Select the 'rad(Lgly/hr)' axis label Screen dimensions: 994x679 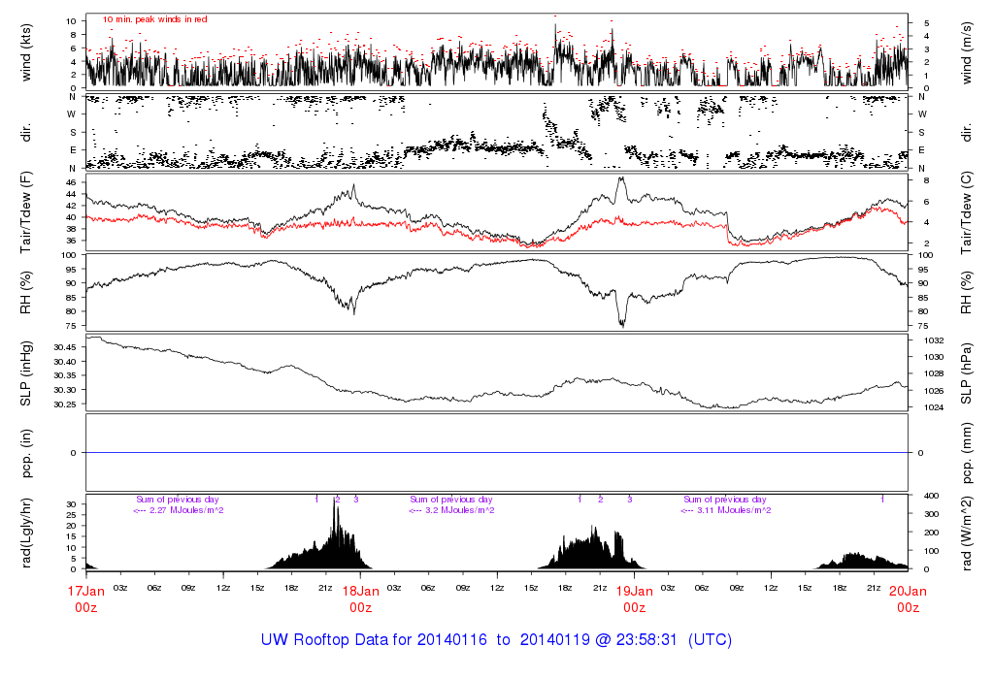pyautogui.click(x=27, y=533)
